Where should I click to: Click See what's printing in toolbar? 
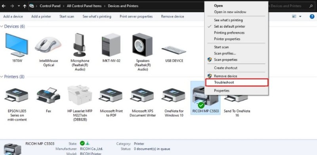coord(97,17)
